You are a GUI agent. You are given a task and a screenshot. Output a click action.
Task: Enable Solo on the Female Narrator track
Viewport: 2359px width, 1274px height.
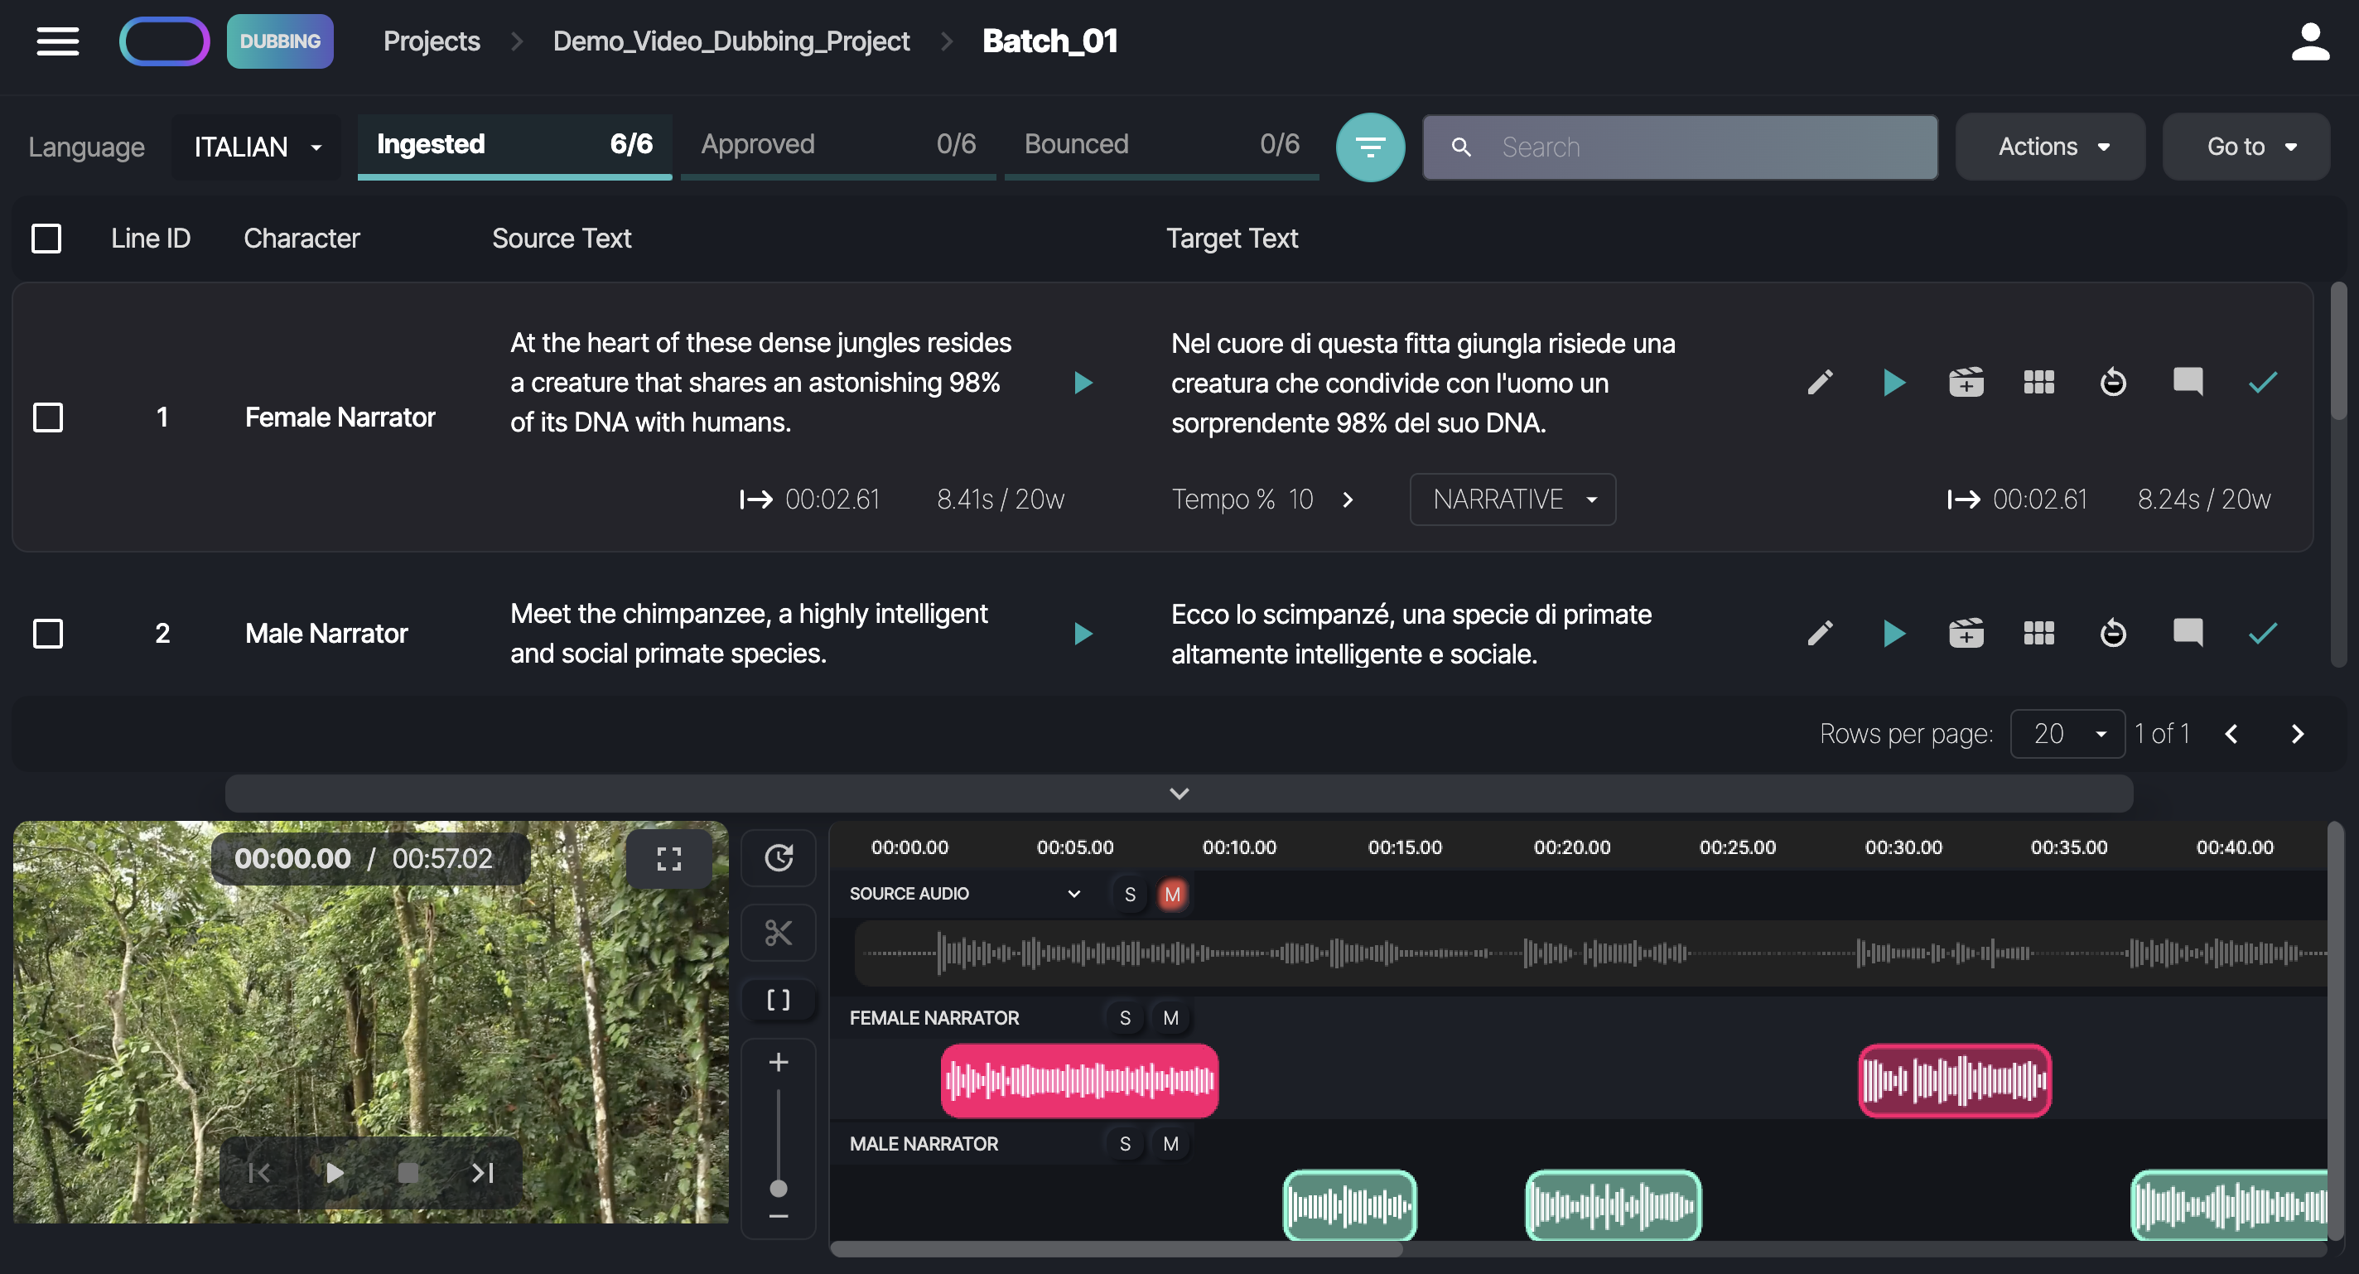(x=1124, y=1016)
